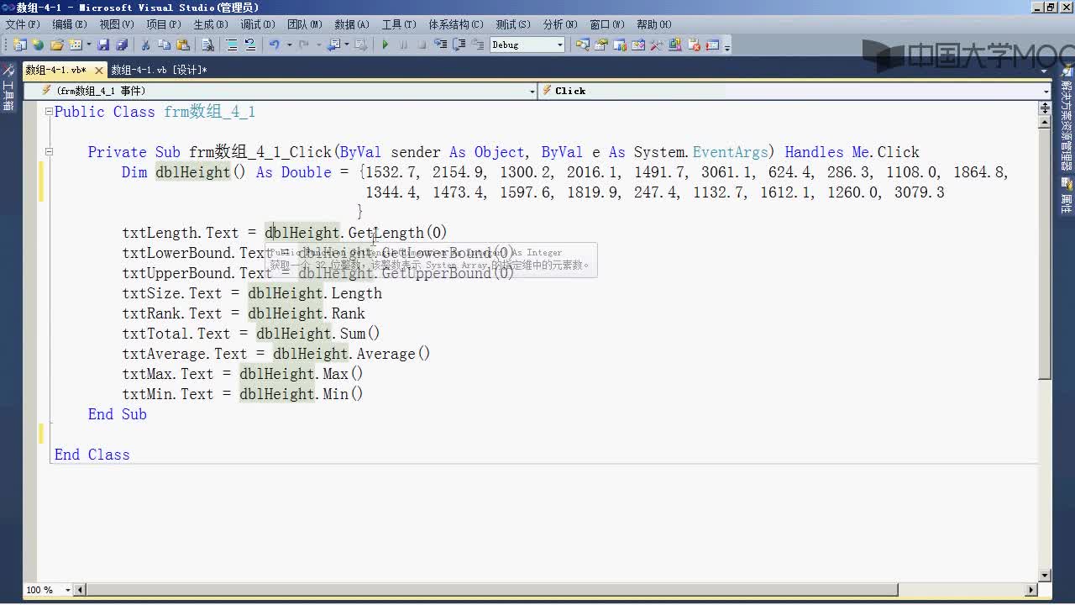Open the 解决方案资源管理器 side tab
1075x605 pixels.
coord(1067,118)
